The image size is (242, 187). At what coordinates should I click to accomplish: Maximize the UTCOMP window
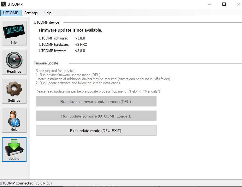(x=224, y=4)
